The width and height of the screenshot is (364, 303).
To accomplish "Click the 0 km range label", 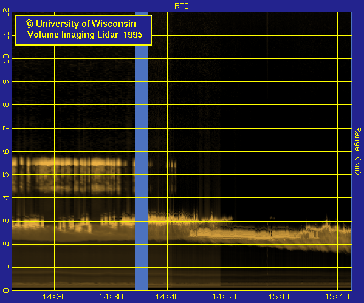I will 6,290.
